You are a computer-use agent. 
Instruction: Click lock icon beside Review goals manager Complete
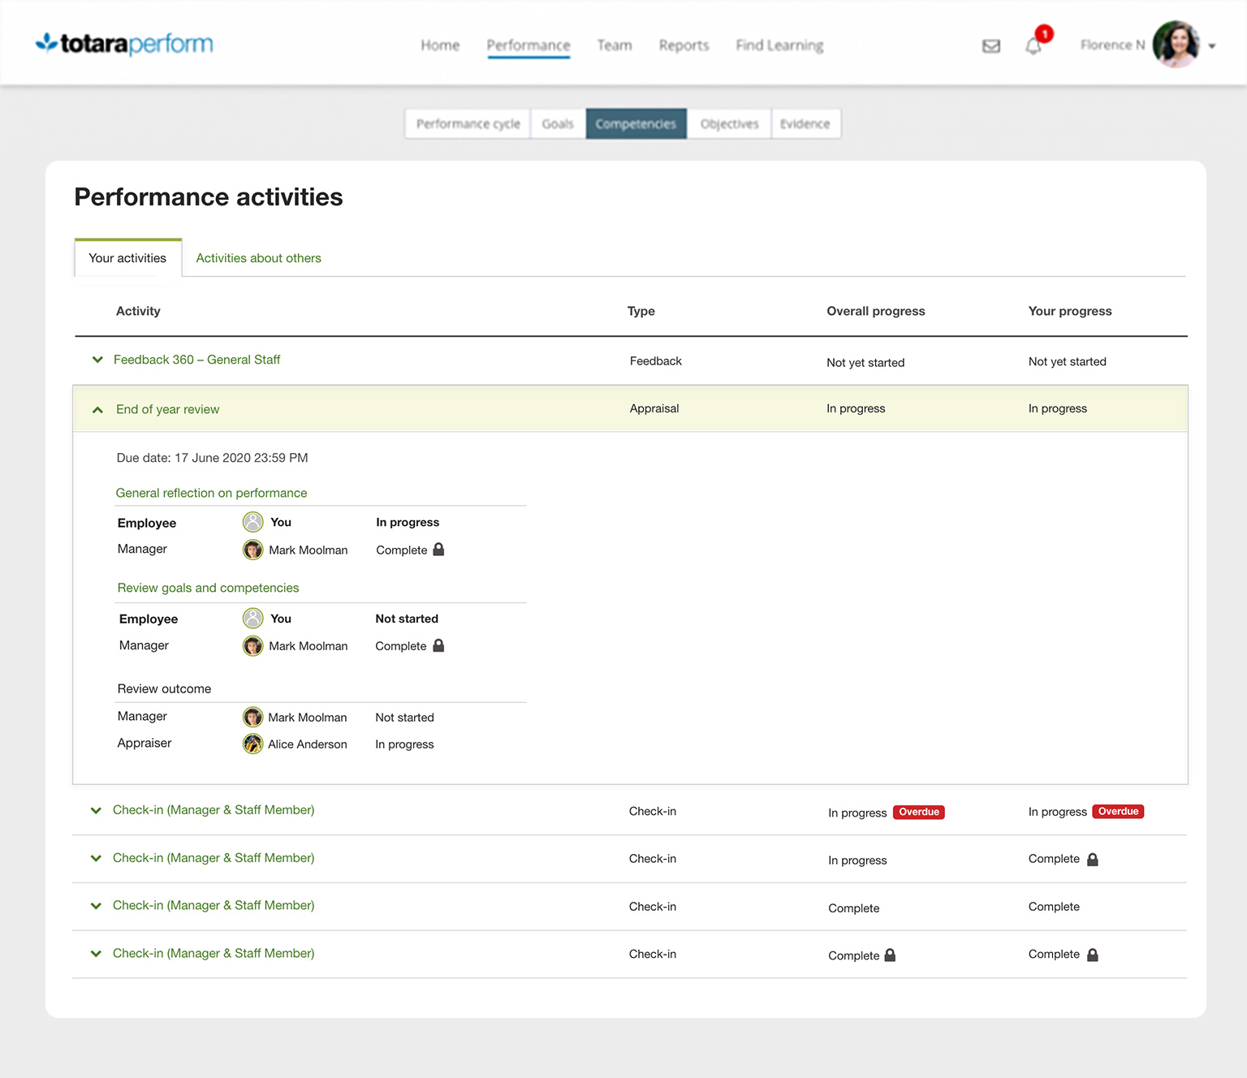coord(438,645)
